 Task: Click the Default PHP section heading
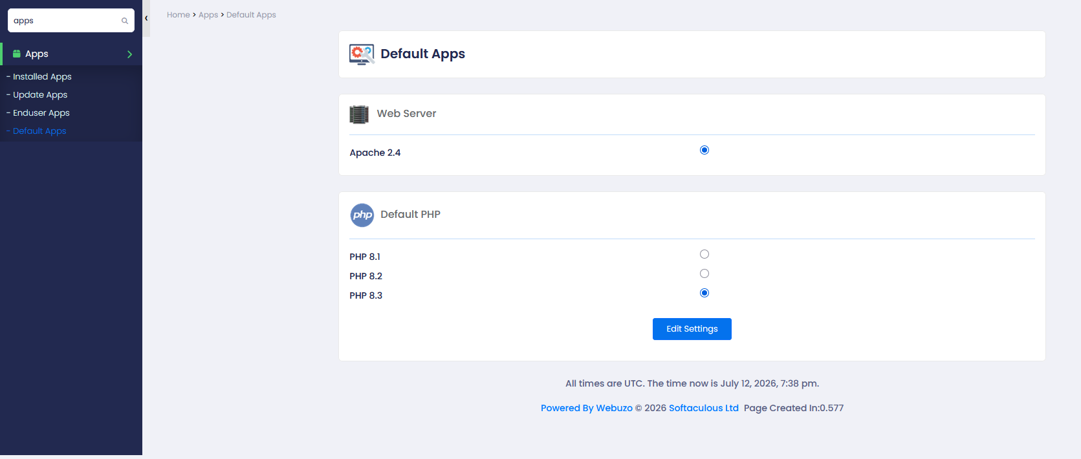pyautogui.click(x=410, y=215)
